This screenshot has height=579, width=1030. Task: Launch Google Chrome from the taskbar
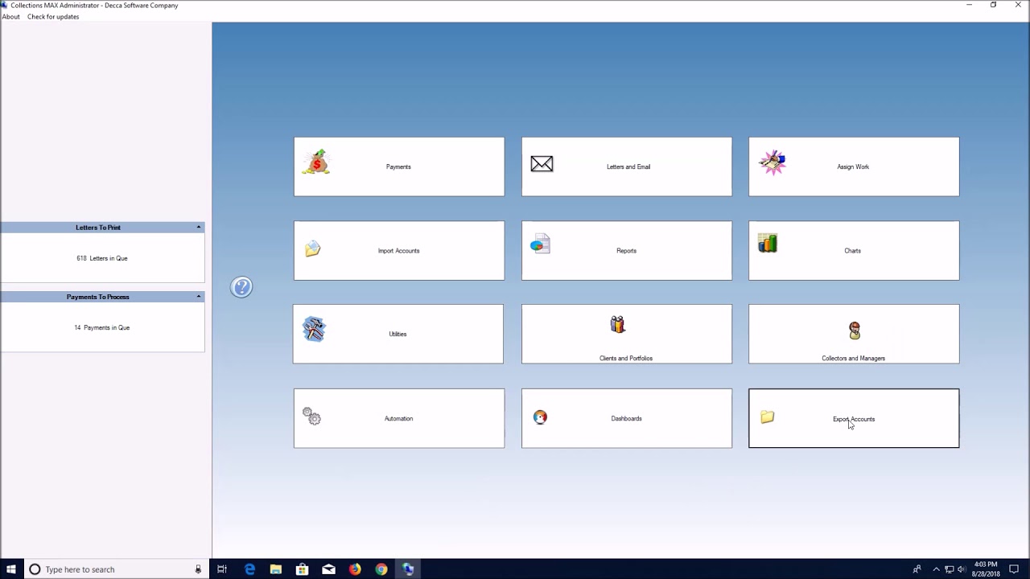pyautogui.click(x=381, y=569)
